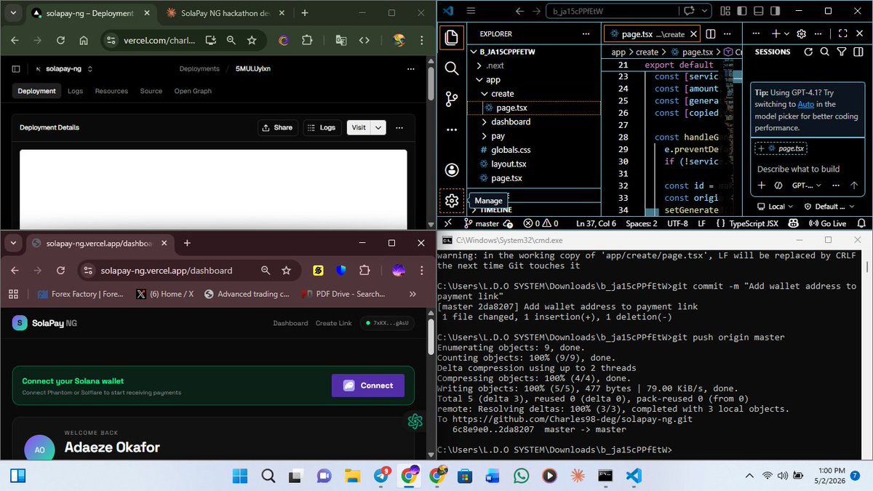Search the chat Sessions list in VS Code
Viewport: 873px width, 491px height.
(824, 52)
